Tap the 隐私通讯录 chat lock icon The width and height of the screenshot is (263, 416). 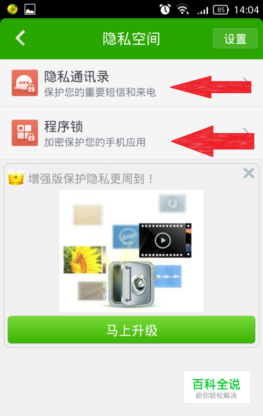click(x=25, y=83)
